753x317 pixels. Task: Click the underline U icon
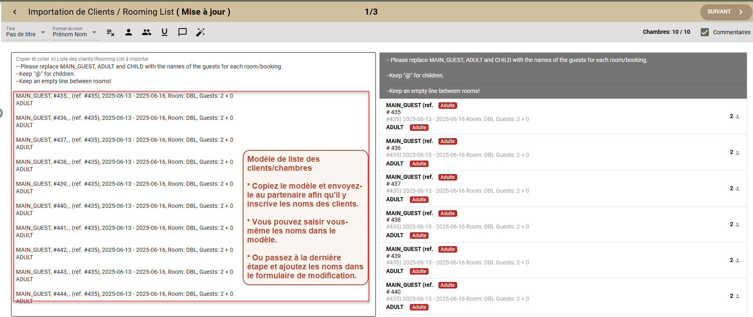tap(165, 32)
